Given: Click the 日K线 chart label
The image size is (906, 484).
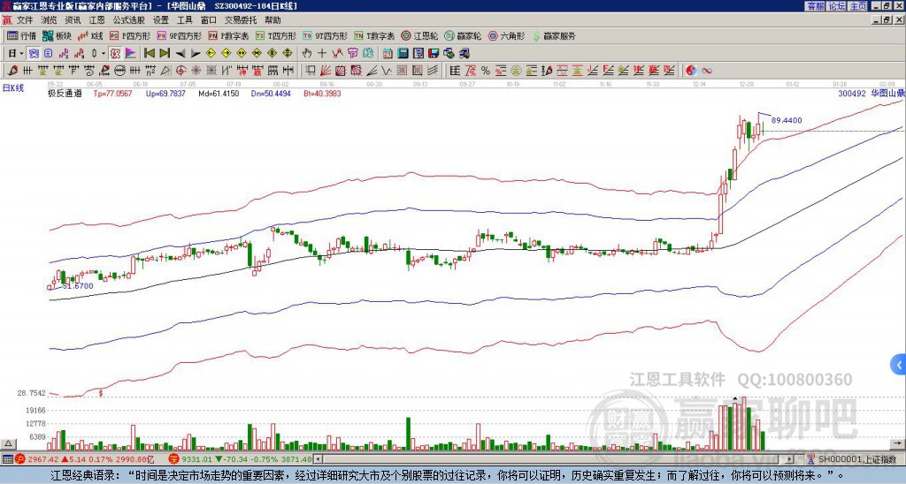Looking at the screenshot, I should click(x=13, y=88).
